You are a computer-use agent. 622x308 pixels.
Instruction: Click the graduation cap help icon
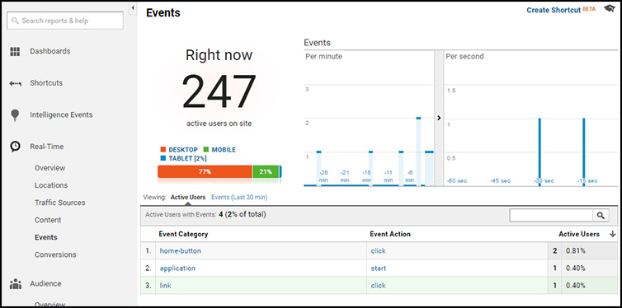[610, 9]
